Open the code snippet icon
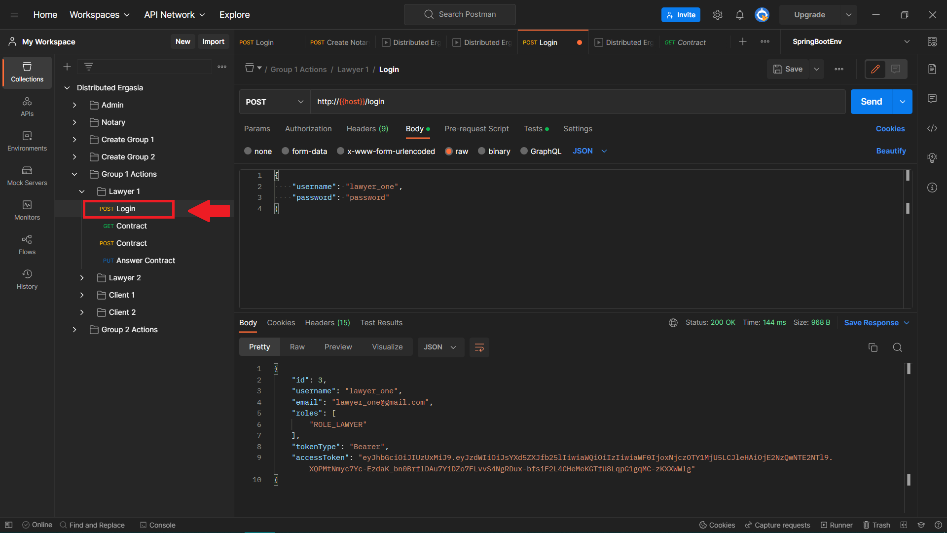947x533 pixels. tap(932, 128)
